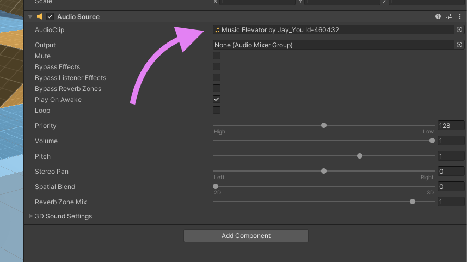This screenshot has height=262, width=467.
Task: Expand 3D Sound Settings section
Action: pos(30,216)
